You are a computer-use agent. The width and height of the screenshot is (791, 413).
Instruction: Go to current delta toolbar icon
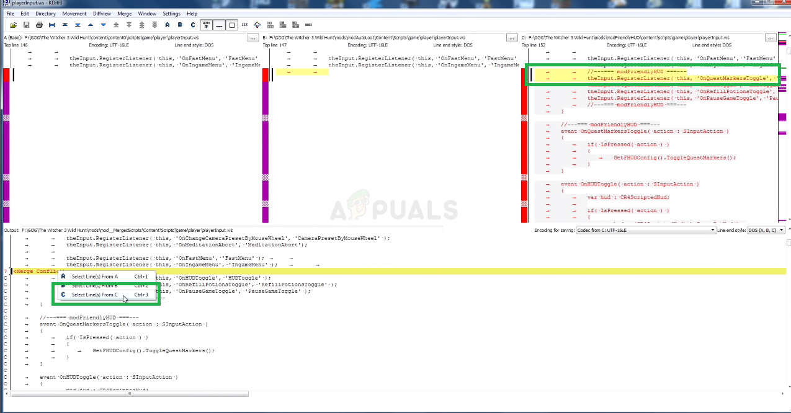pos(52,25)
